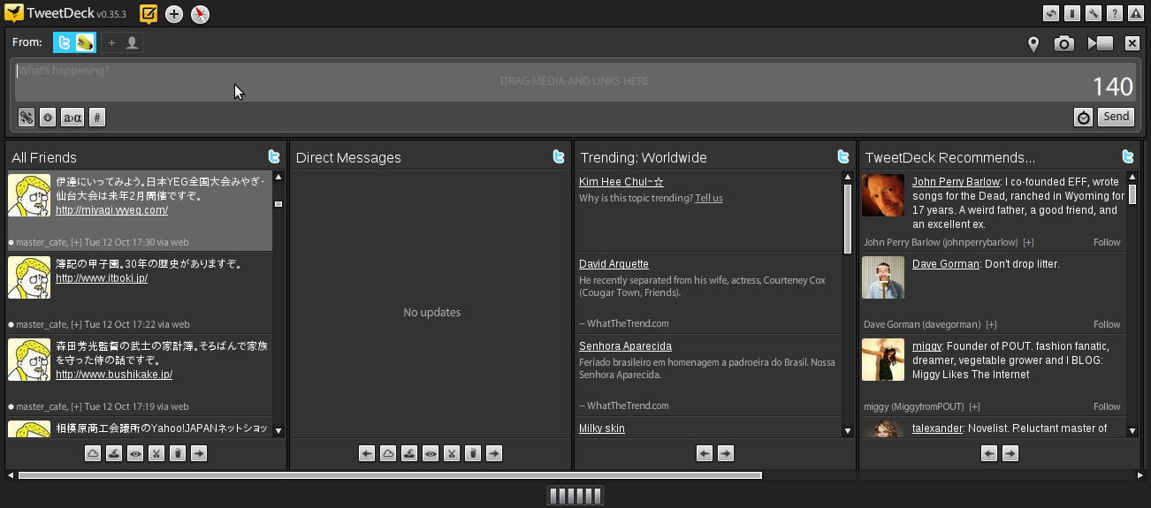Open settings via the wrench icon

click(1093, 13)
